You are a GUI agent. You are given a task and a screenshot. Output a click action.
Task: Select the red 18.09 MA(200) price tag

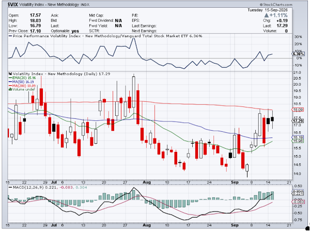(x=298, y=110)
